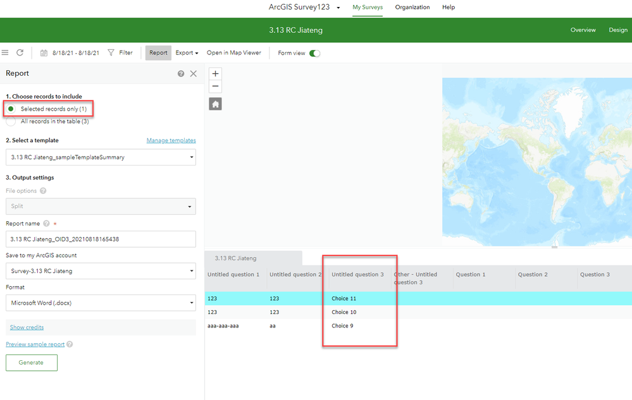
Task: Zoom out on the map
Action: click(x=215, y=86)
